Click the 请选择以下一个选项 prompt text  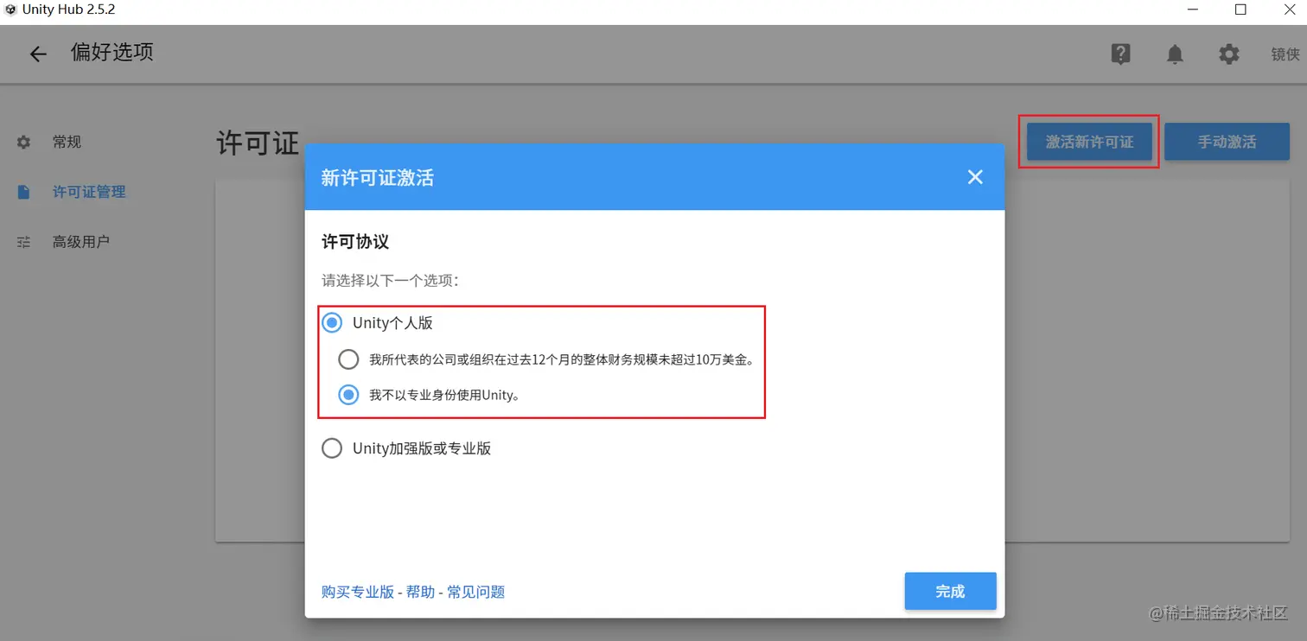pyautogui.click(x=390, y=281)
